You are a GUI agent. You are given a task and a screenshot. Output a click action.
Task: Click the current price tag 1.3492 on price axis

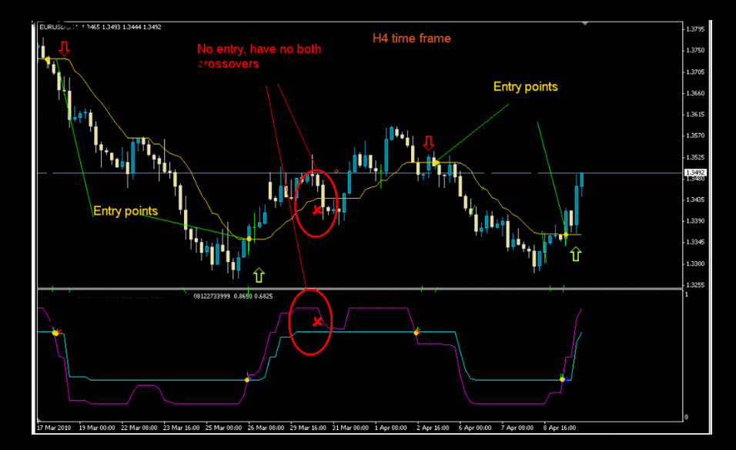693,173
